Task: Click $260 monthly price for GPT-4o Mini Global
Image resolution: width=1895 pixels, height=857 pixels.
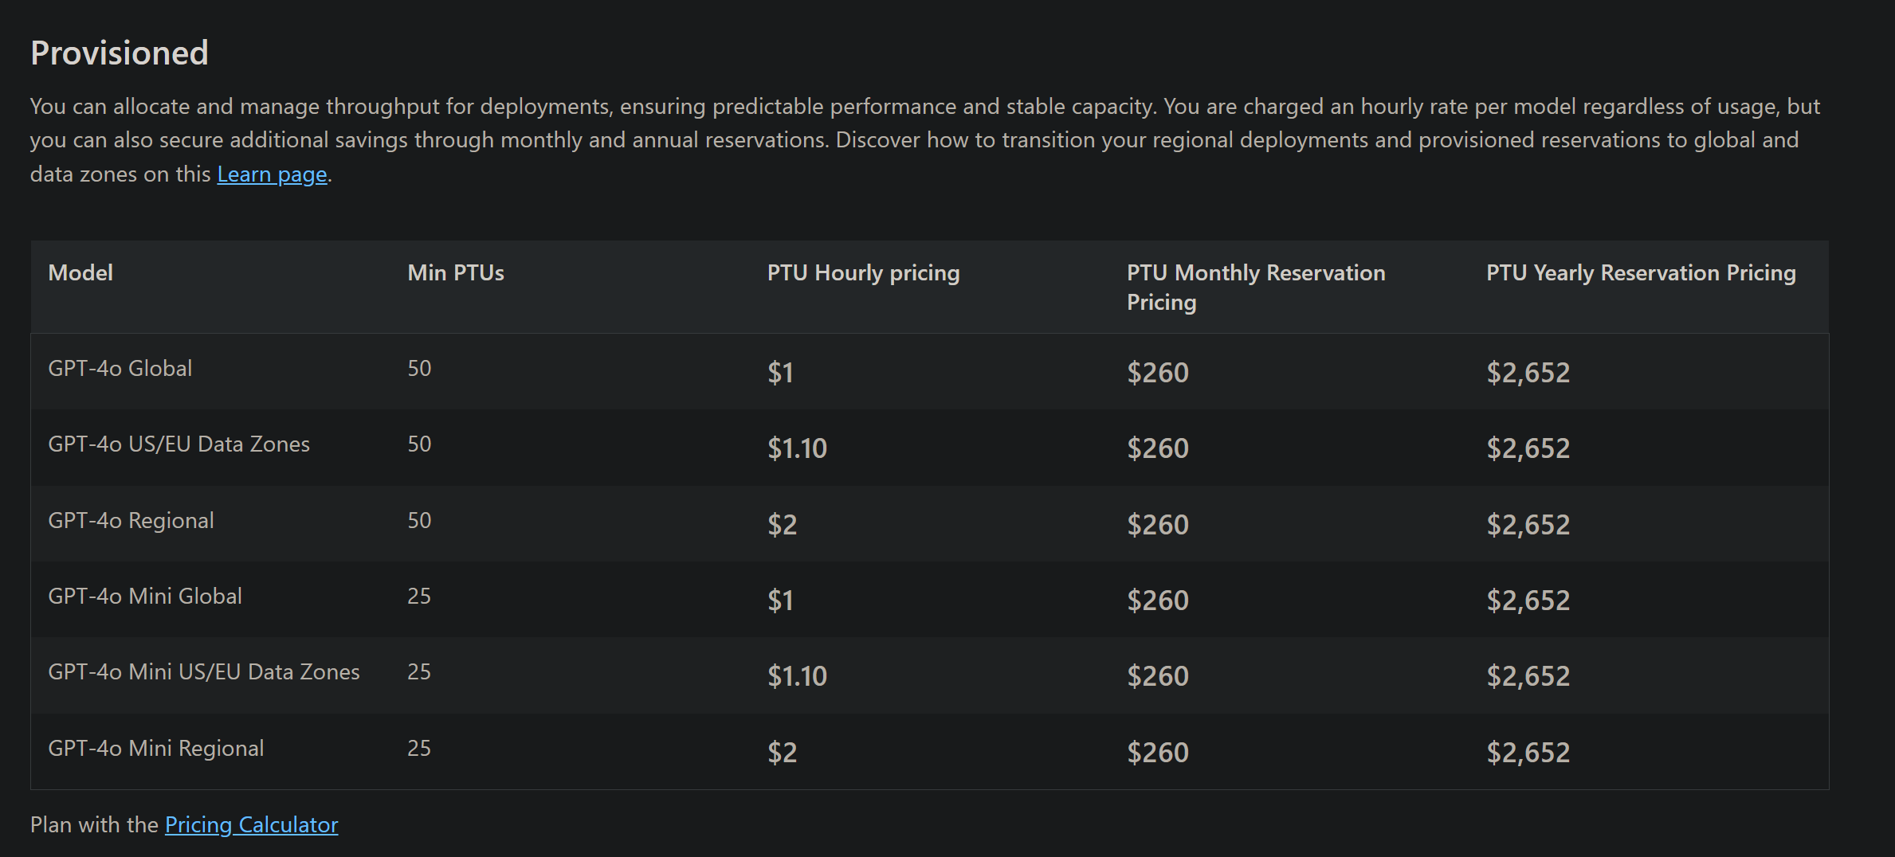Action: [x=1158, y=600]
